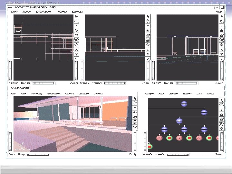Click the home view icon in scene graph panel
This screenshot has height=174, width=232.
pyautogui.click(x=221, y=114)
